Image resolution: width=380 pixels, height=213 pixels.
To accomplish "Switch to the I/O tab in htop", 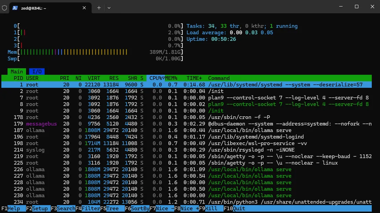I will point(37,71).
